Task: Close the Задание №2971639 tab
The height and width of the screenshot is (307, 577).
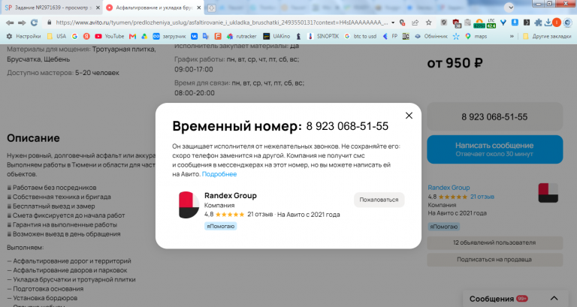Action: [x=98, y=8]
